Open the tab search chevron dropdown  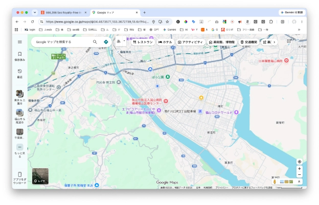(35, 12)
